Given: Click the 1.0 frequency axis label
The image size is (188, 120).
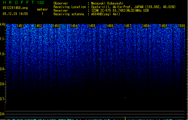Looking at the screenshot, I should (x=3, y=54).
